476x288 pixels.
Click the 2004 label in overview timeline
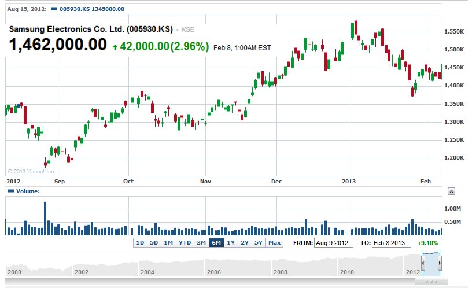(147, 272)
